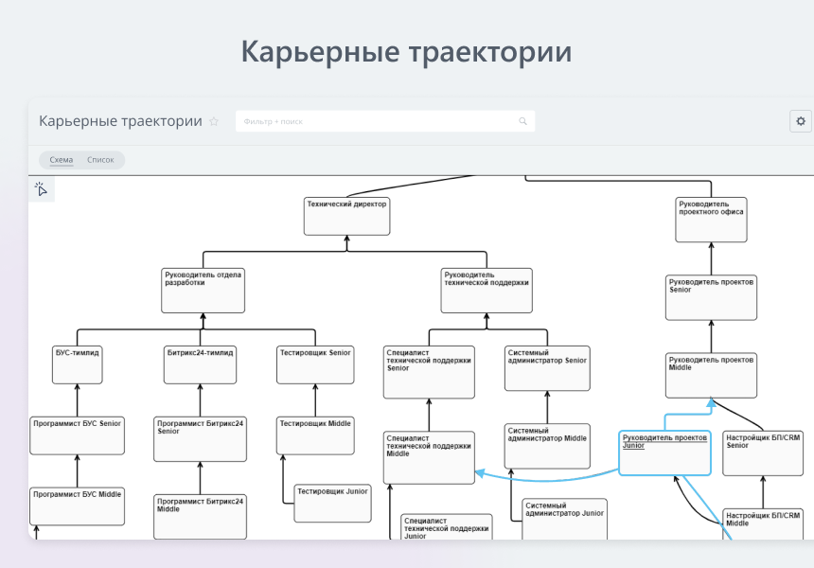Open the Руководитель проектов Junior link
The width and height of the screenshot is (814, 568).
click(664, 441)
